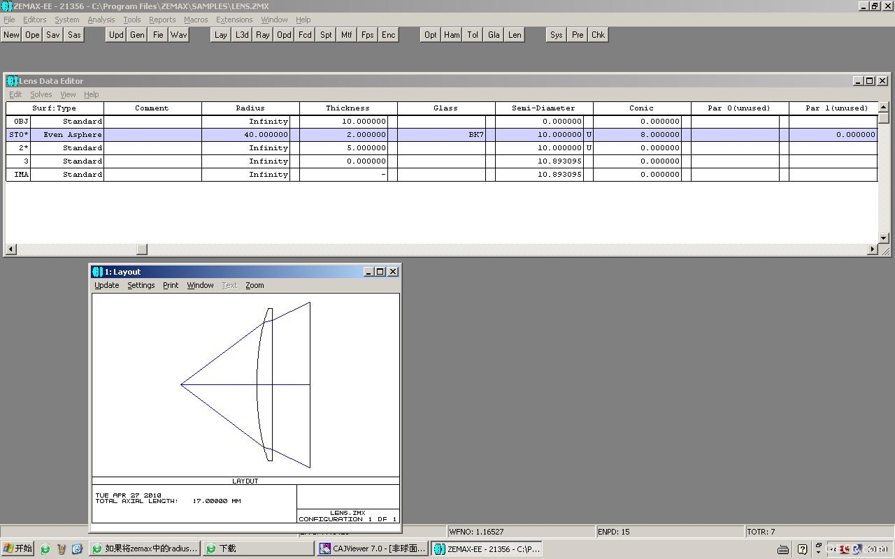Open the Extensions menu
Image resolution: width=895 pixels, height=559 pixels.
coord(234,20)
